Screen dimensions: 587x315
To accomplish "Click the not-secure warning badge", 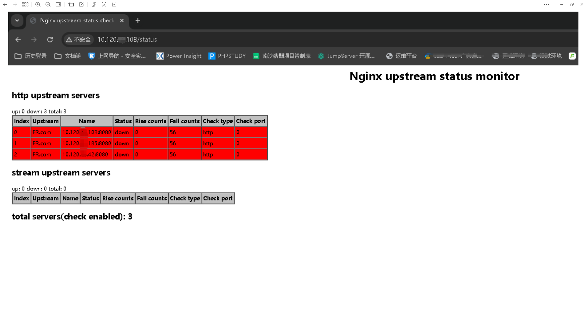I will [x=79, y=39].
